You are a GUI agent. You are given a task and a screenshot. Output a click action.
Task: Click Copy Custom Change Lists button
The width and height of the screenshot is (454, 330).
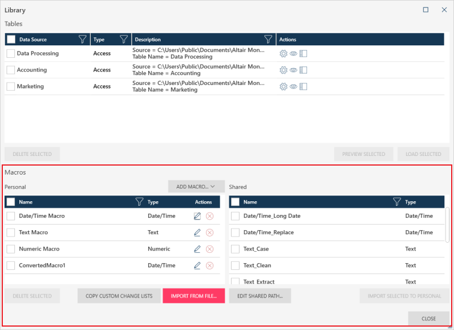point(119,296)
